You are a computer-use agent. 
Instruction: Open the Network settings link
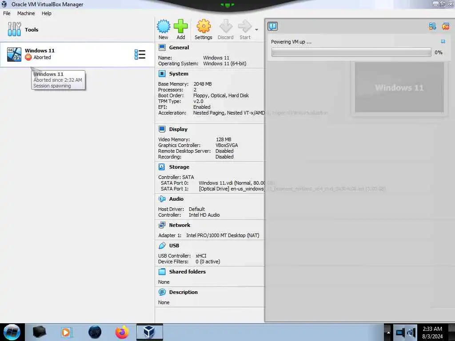[x=180, y=225]
